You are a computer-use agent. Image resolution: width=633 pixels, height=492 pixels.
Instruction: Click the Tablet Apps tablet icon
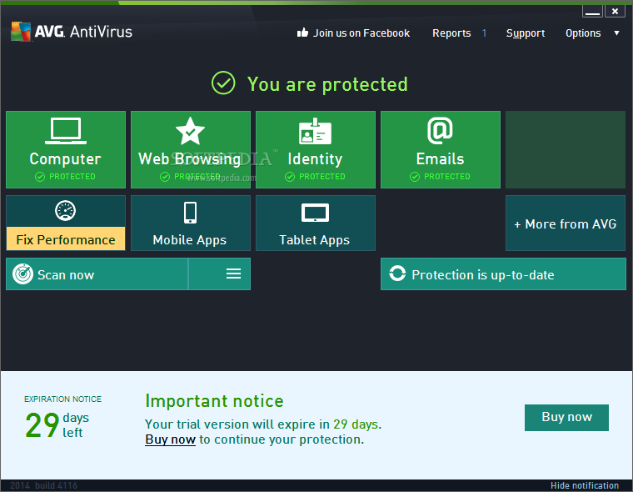[315, 213]
